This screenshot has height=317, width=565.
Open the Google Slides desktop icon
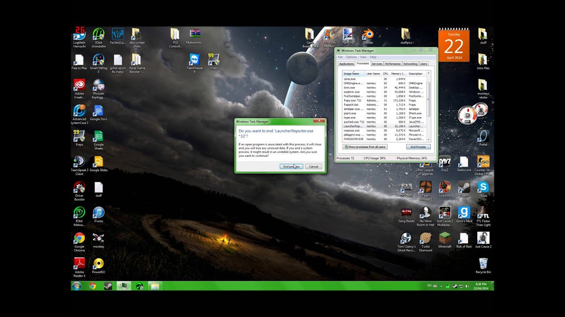[98, 164]
